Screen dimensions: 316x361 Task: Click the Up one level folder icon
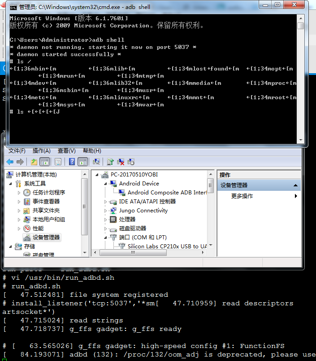coord(34,162)
